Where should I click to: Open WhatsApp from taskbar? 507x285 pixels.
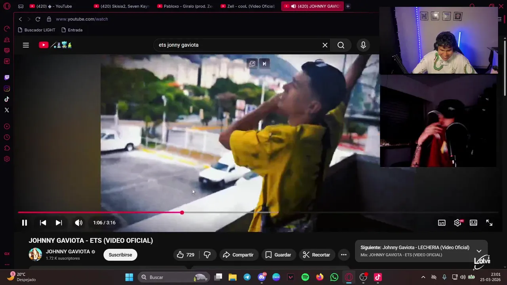click(334, 277)
